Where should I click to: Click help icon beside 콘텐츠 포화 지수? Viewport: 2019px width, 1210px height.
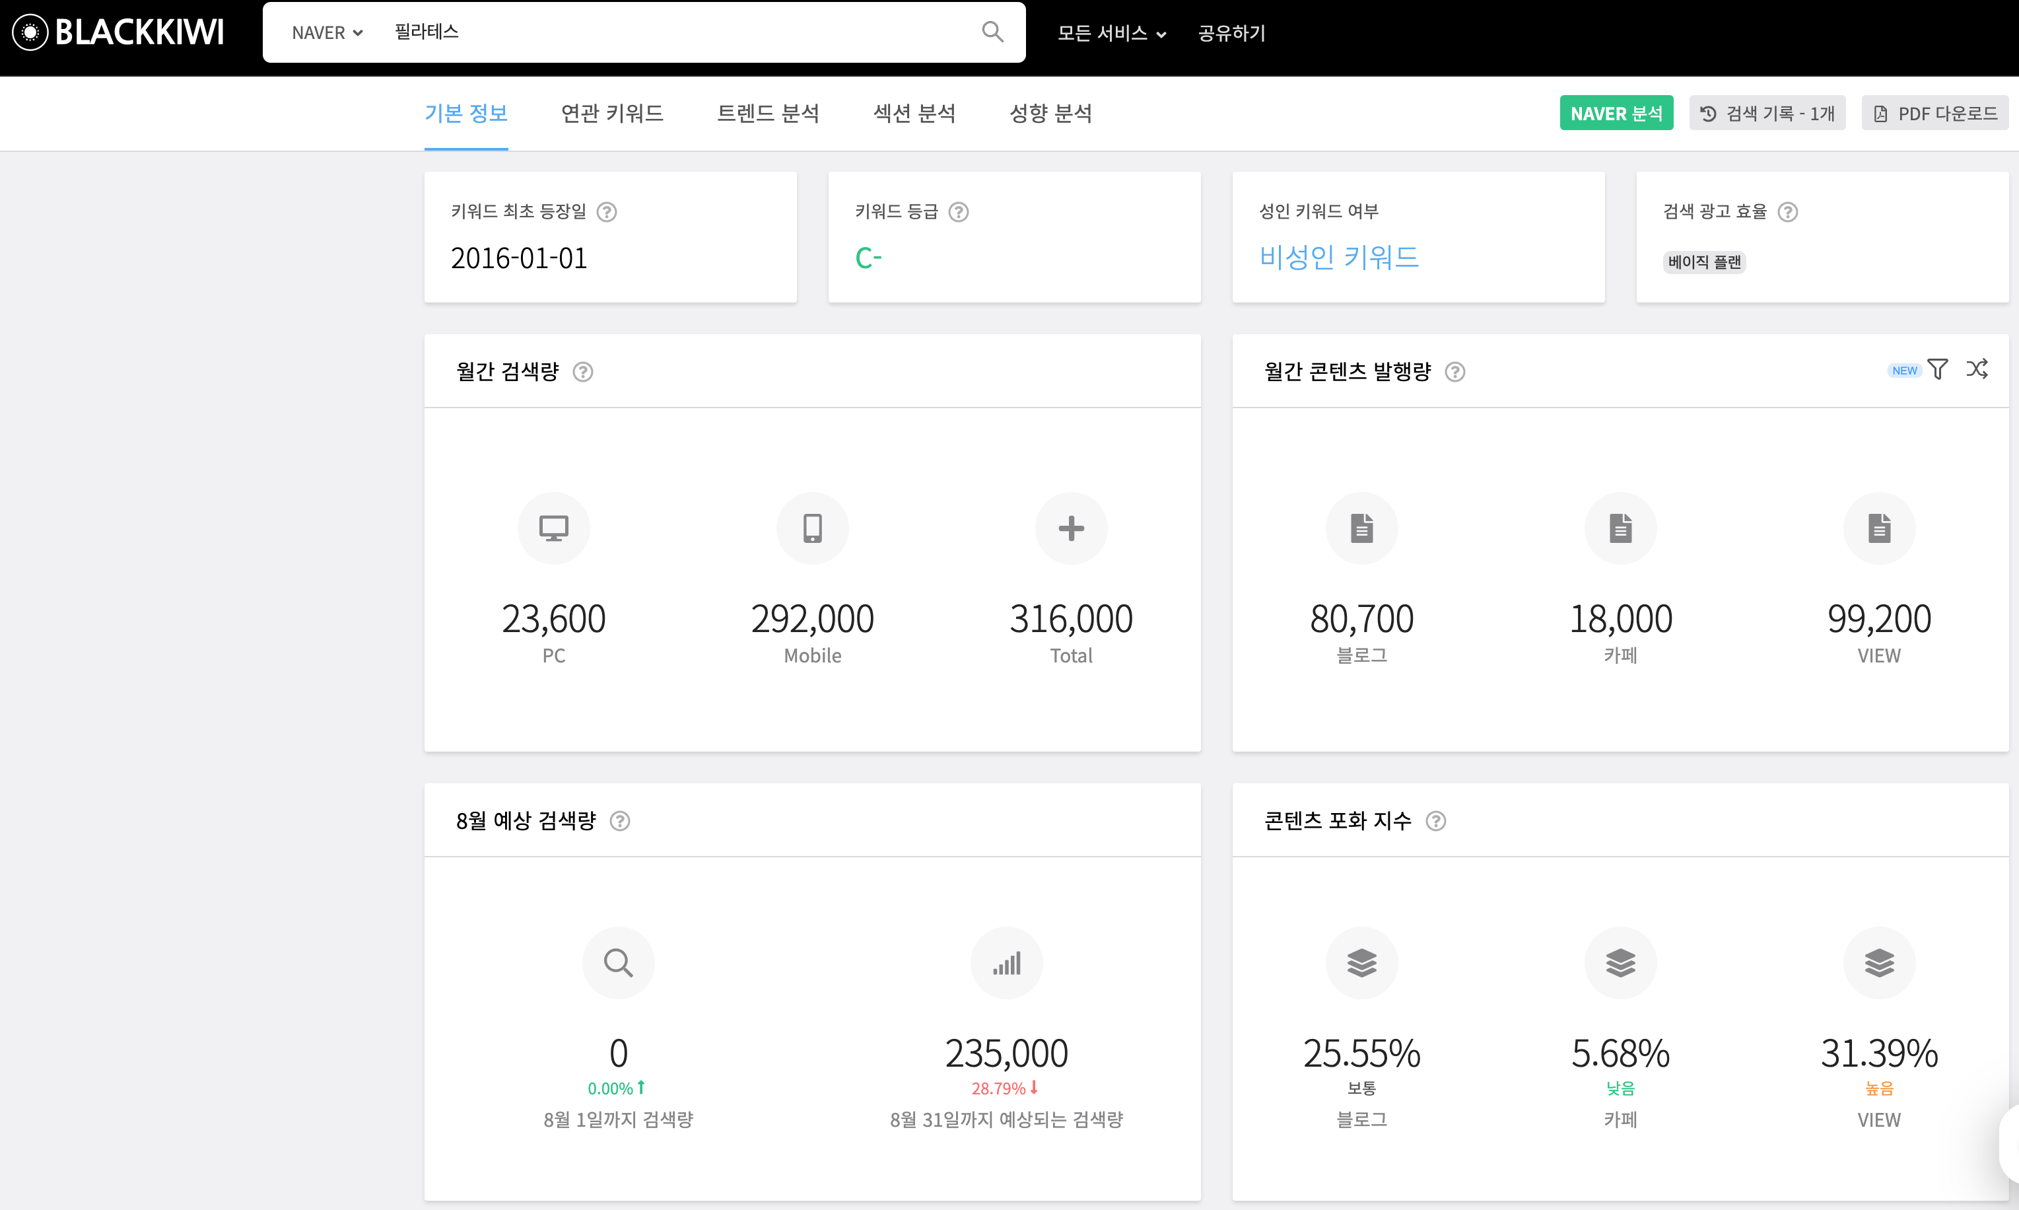1435,821
